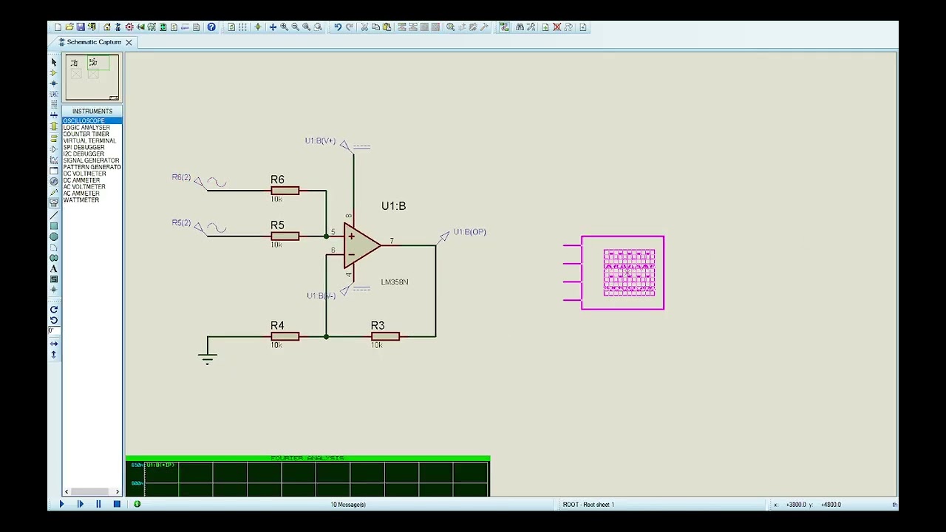The image size is (946, 532).
Task: Select the text label 'A' tool
Action: pos(53,269)
